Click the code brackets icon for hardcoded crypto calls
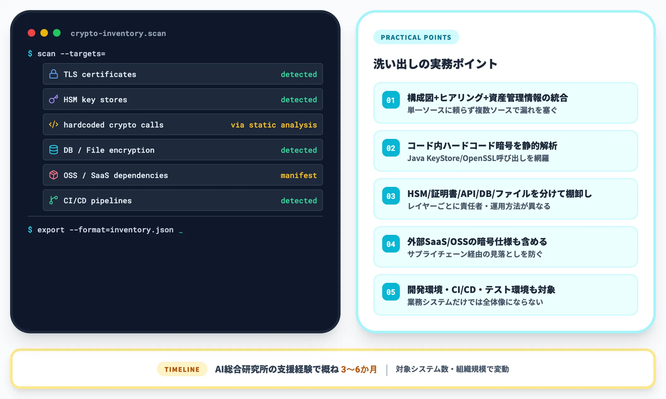Screen dimensions: 666x399 click(54, 125)
